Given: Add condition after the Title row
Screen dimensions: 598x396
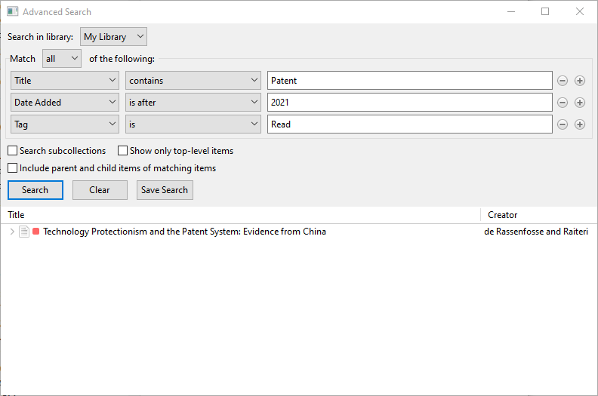Looking at the screenshot, I should [x=580, y=81].
